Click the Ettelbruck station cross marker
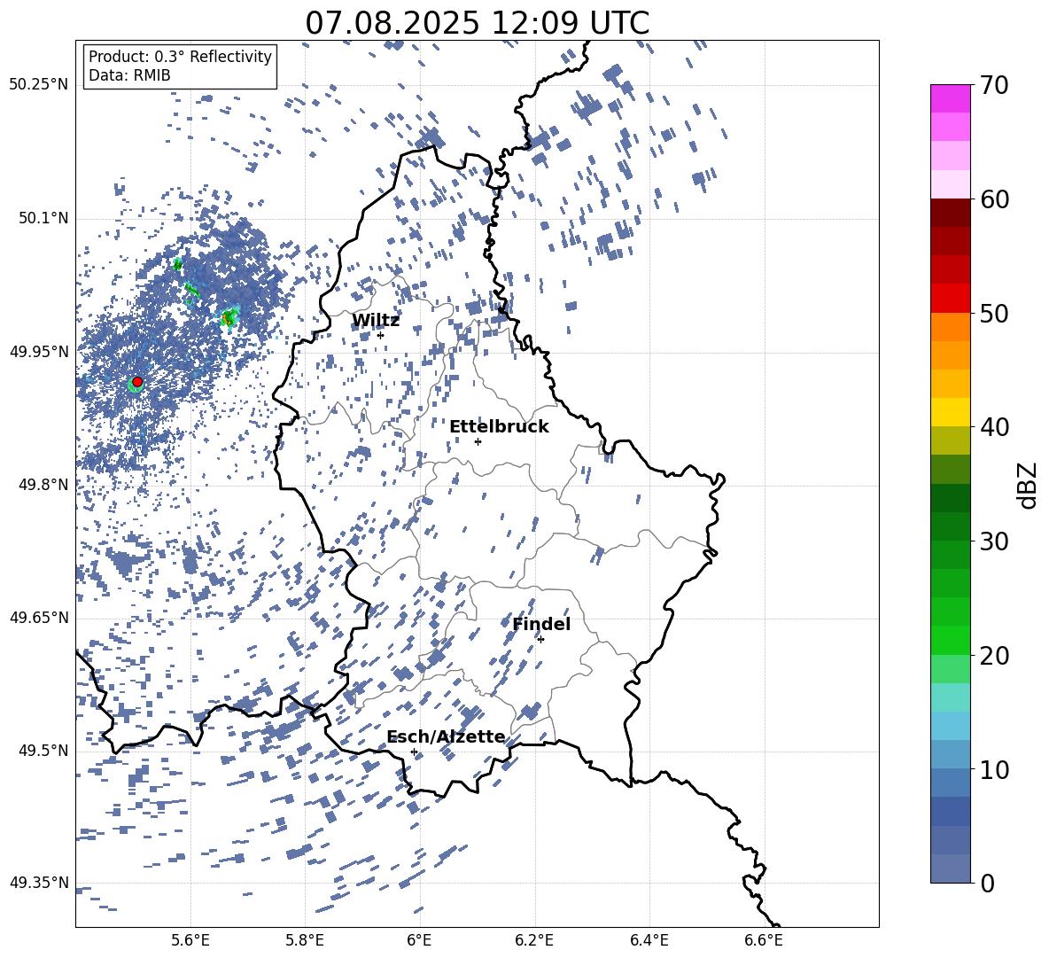Screen dimensions: 1049x958 pyautogui.click(x=478, y=441)
